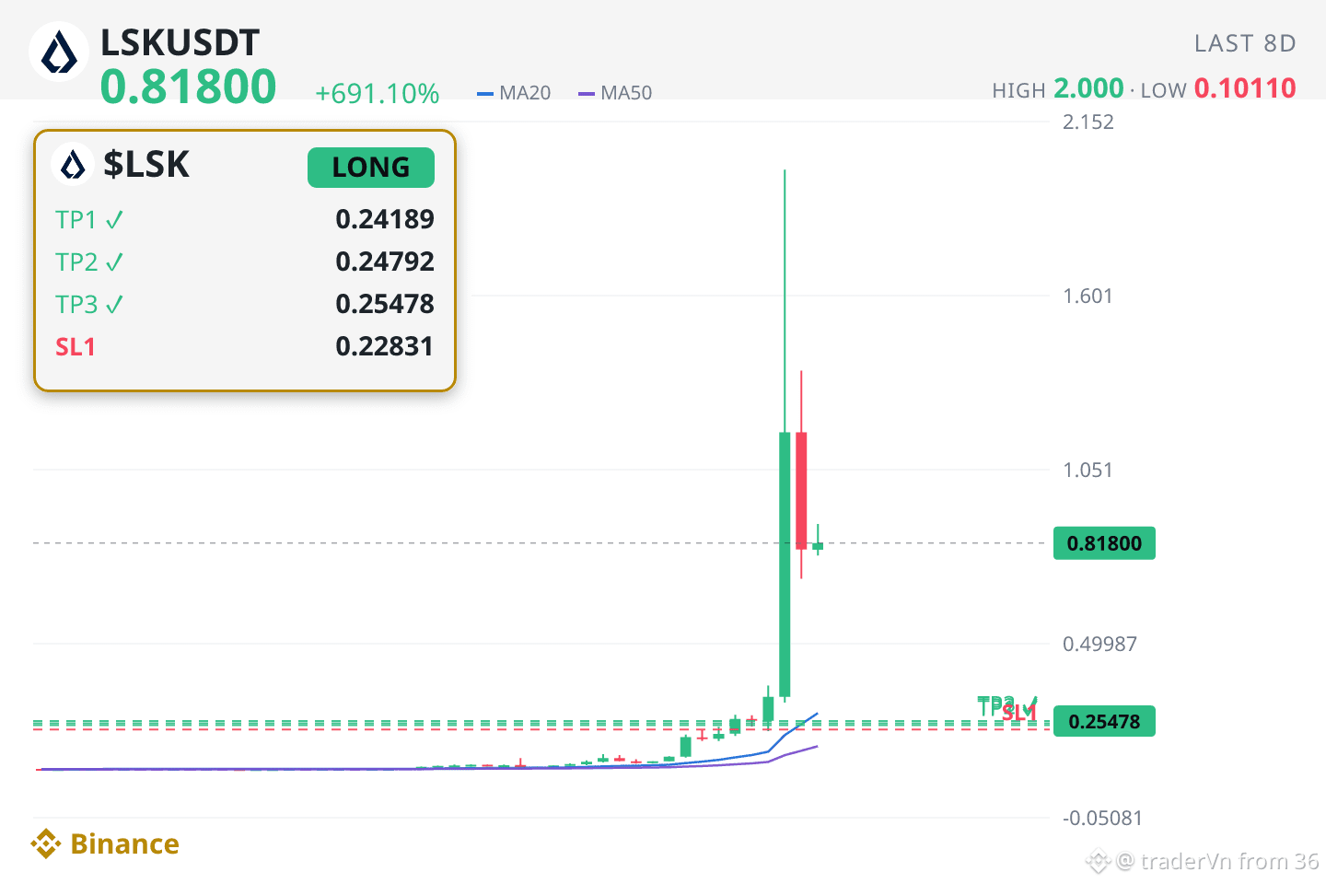The image size is (1326, 884).
Task: Click the green LONG badge
Action: click(x=371, y=168)
